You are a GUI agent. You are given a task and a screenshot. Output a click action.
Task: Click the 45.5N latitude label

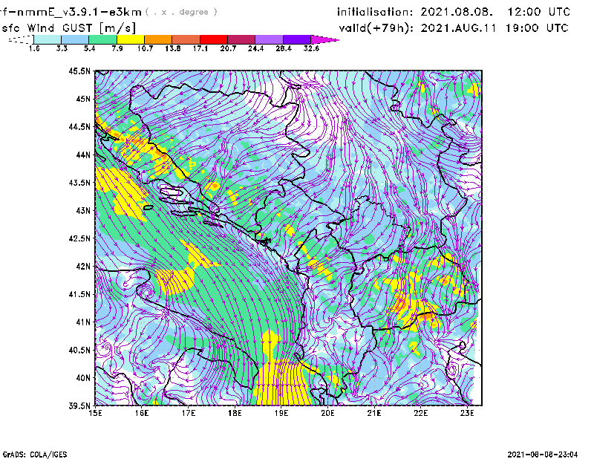point(80,71)
